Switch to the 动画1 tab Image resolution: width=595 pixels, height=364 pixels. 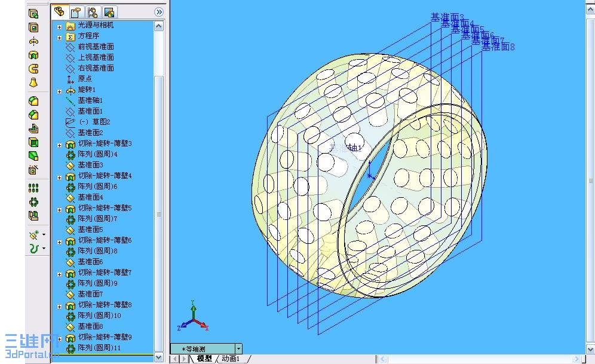click(231, 359)
